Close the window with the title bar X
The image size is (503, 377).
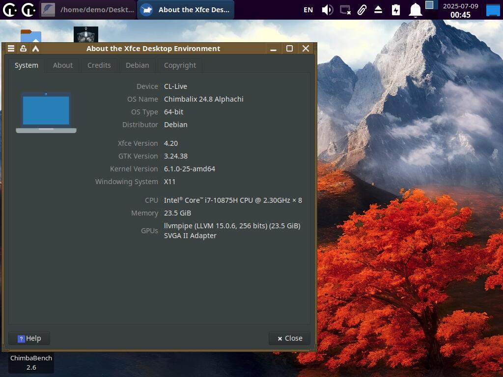pos(306,49)
